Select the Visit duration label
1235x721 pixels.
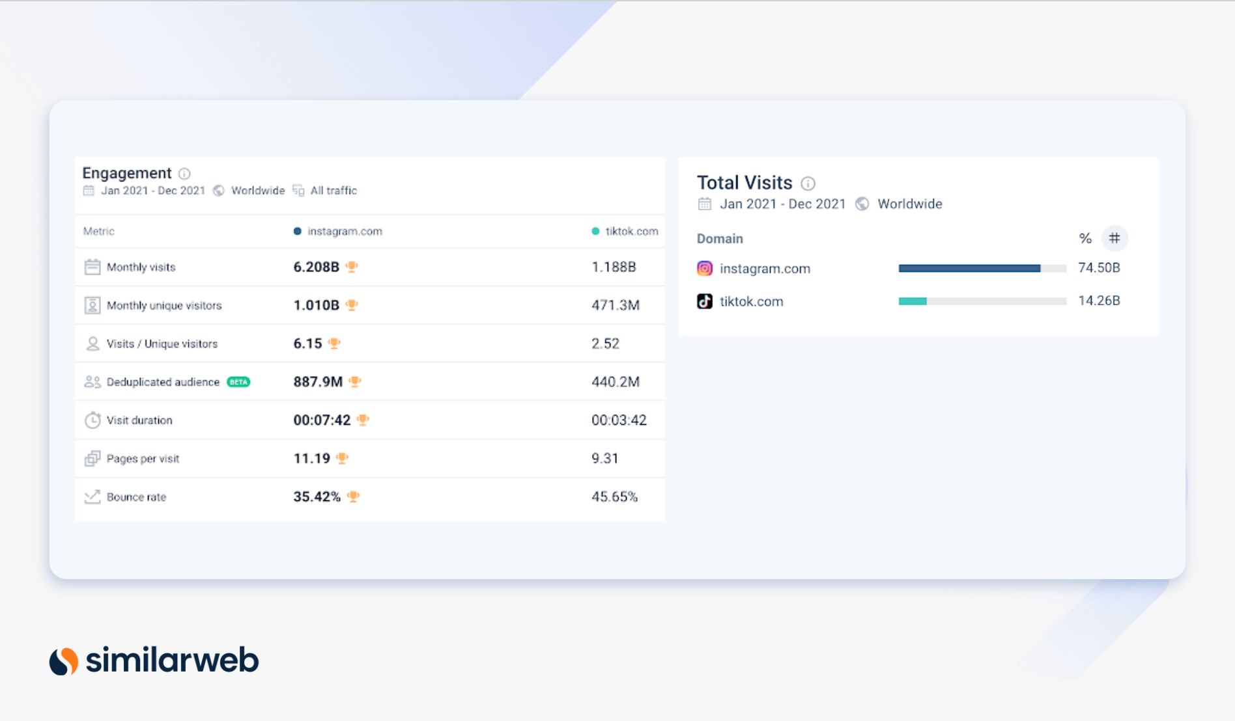139,420
